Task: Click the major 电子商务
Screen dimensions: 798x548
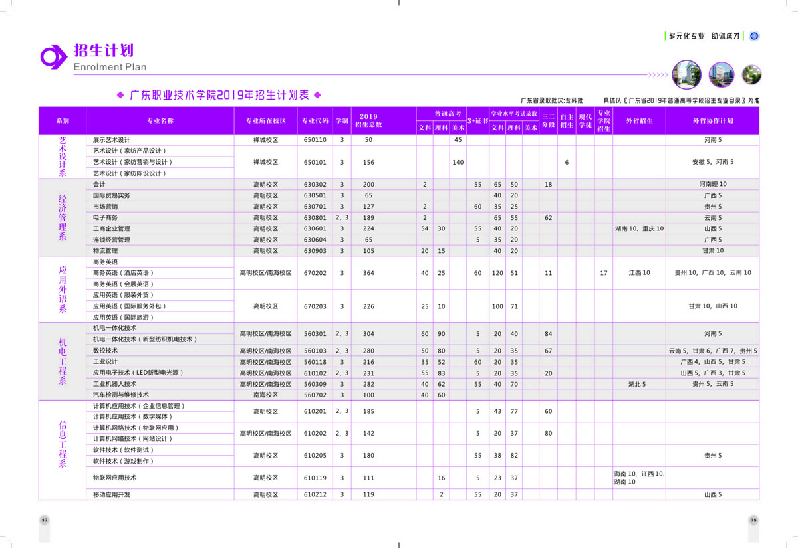Action: 105,217
